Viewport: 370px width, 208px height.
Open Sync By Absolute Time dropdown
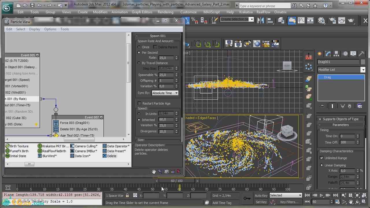tap(165, 93)
